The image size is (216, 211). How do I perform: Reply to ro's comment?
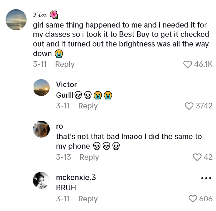tap(89, 157)
